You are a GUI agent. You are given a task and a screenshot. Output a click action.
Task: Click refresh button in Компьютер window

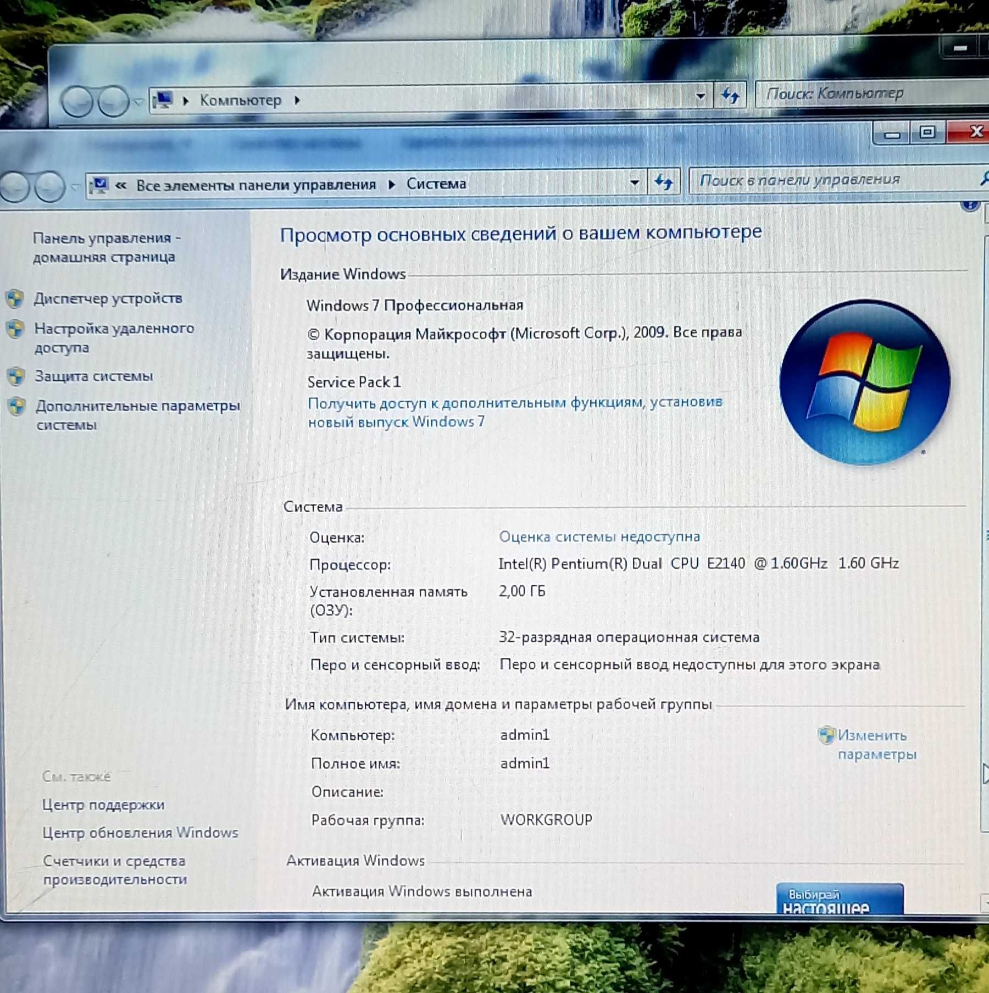pyautogui.click(x=730, y=96)
